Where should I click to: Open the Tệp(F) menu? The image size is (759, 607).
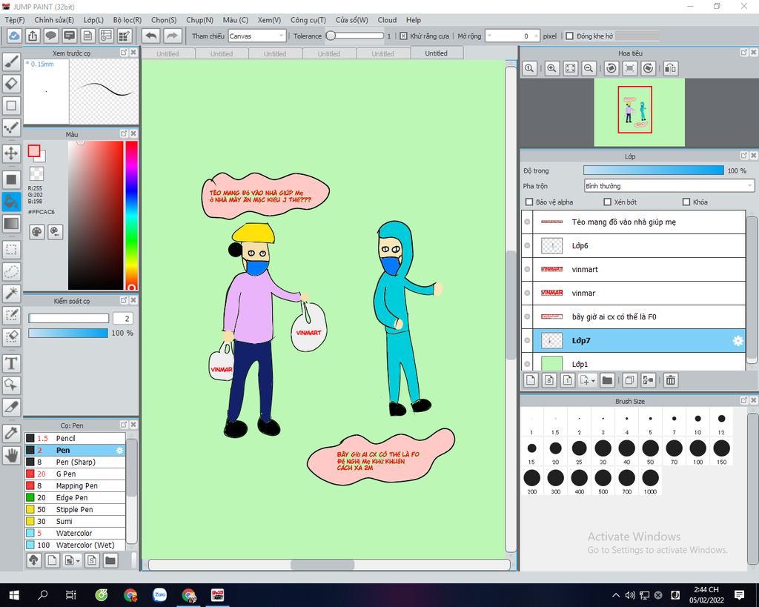click(x=15, y=20)
